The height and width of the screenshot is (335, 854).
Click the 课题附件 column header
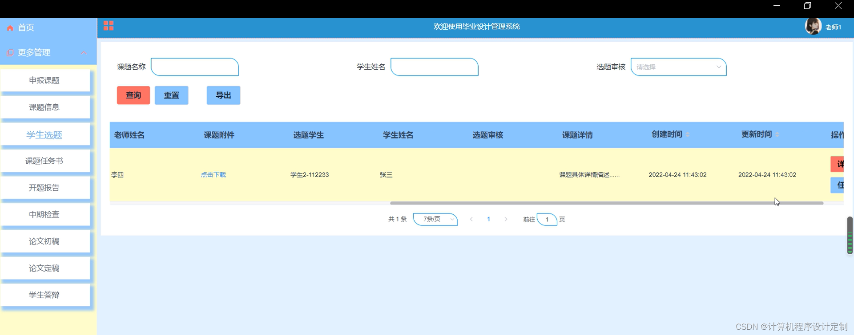219,135
